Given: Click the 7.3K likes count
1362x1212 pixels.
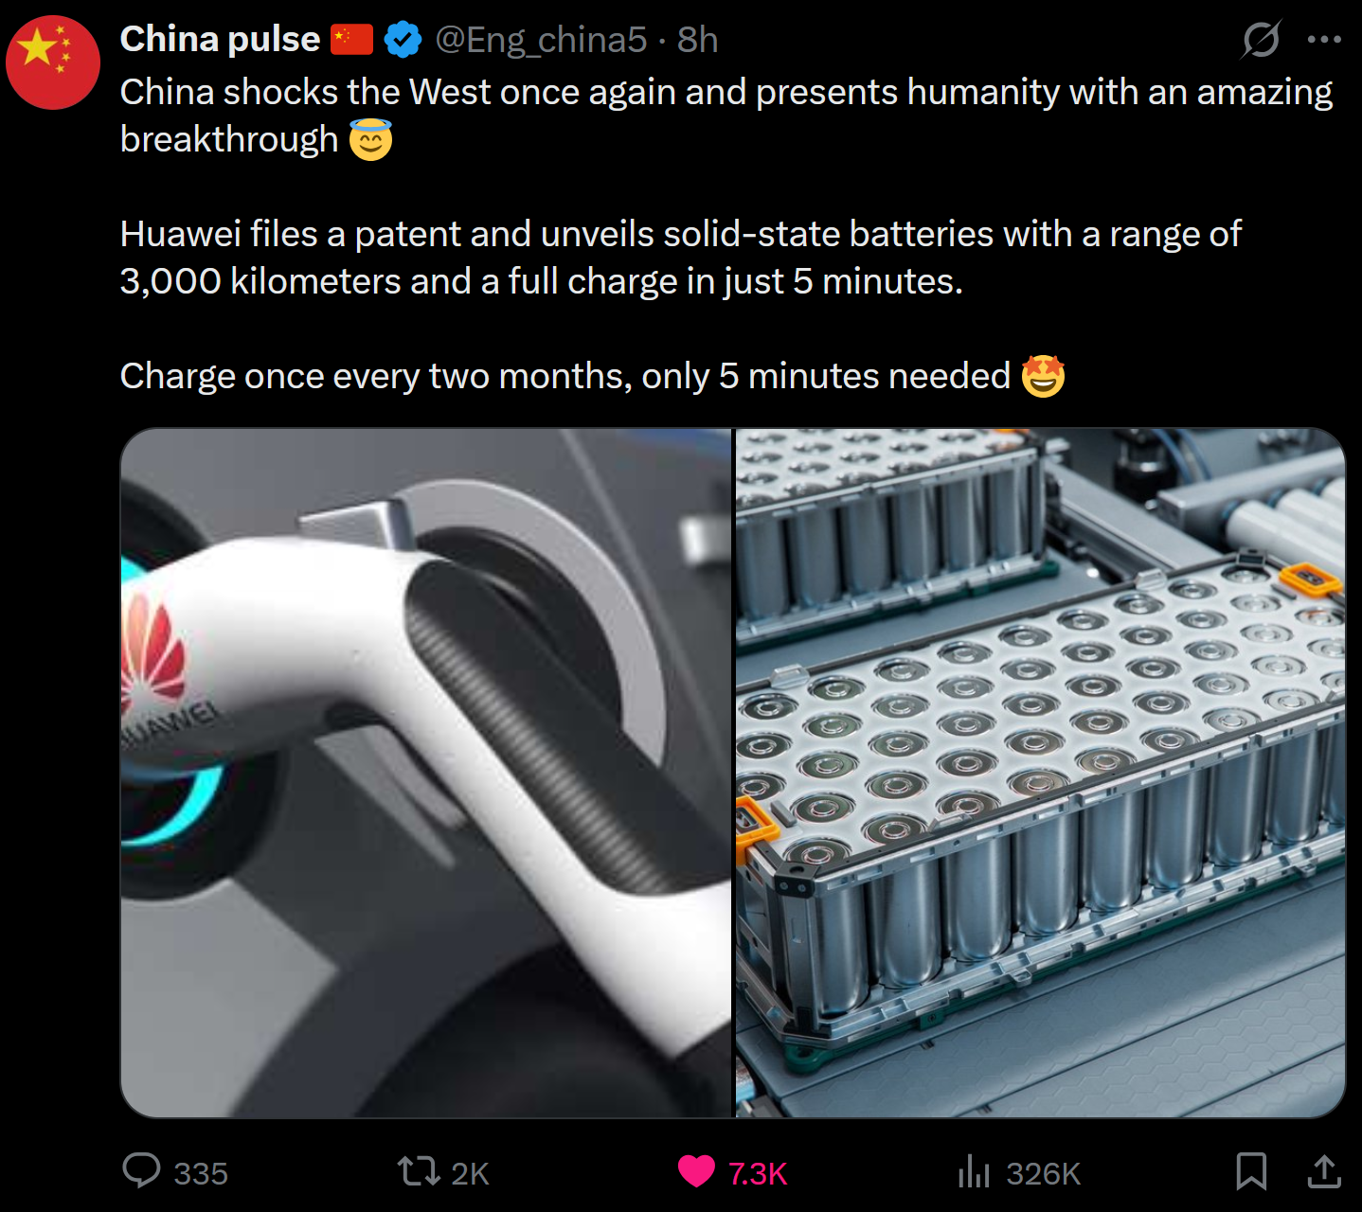Looking at the screenshot, I should (x=758, y=1173).
